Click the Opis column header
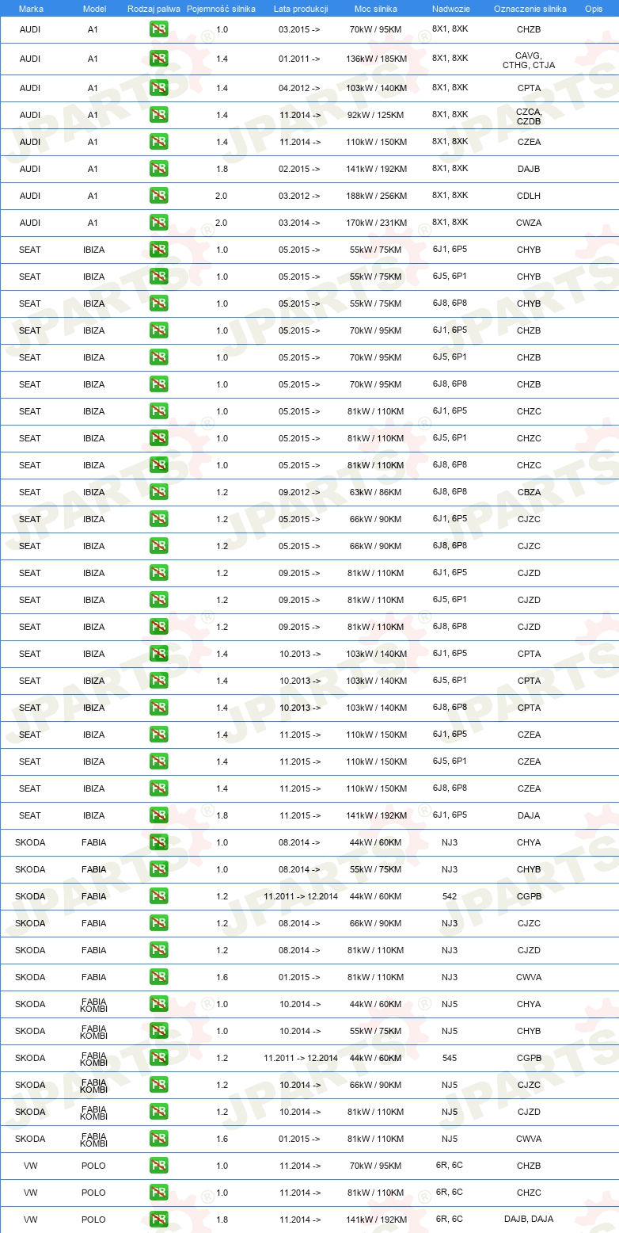The width and height of the screenshot is (619, 1233). (x=593, y=9)
